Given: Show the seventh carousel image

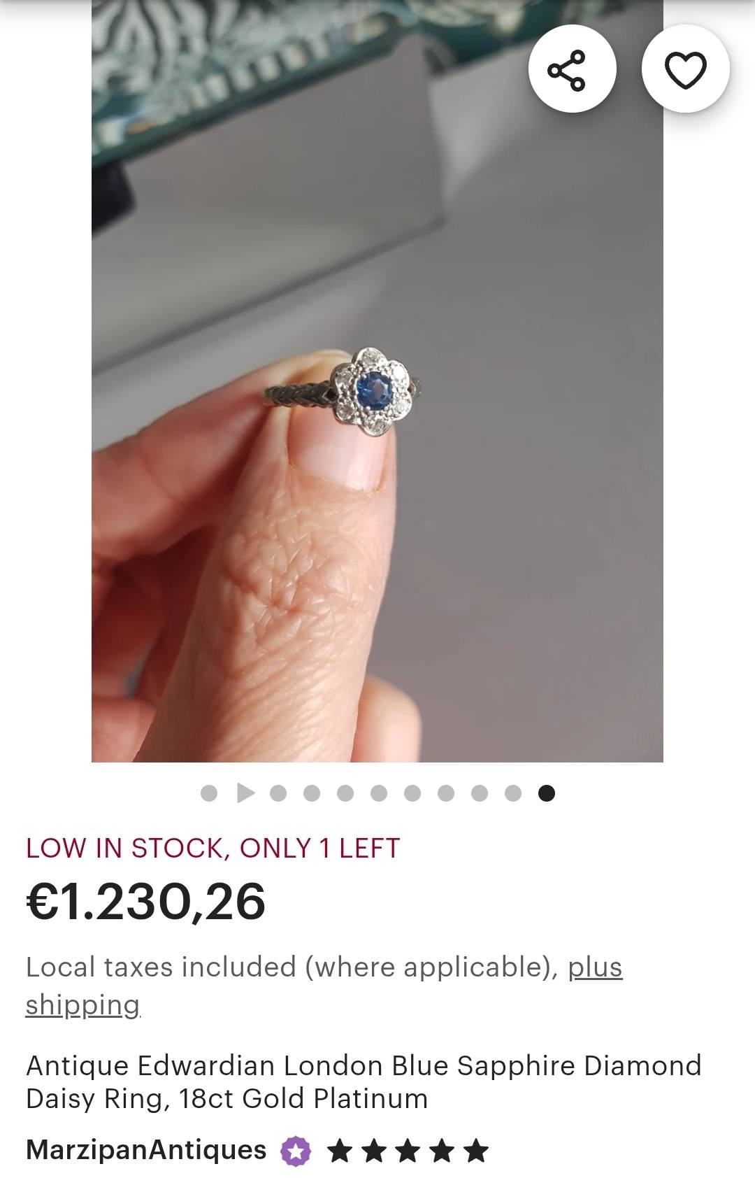Looking at the screenshot, I should [412, 793].
